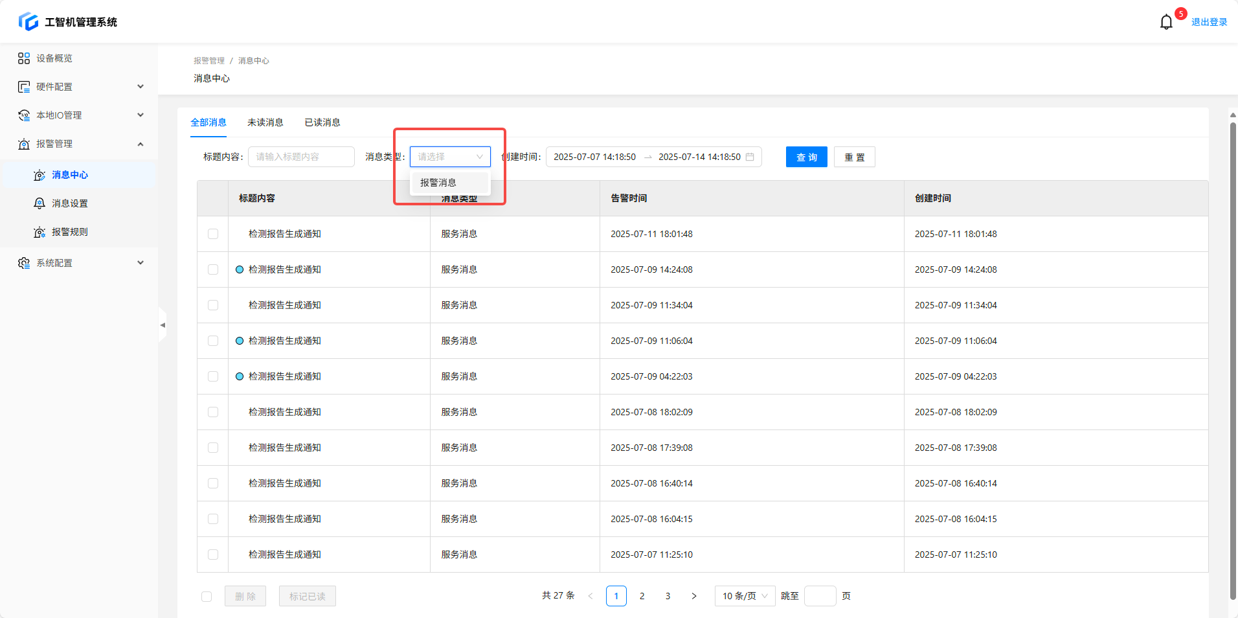Open the calendar icon in date range

tap(750, 157)
